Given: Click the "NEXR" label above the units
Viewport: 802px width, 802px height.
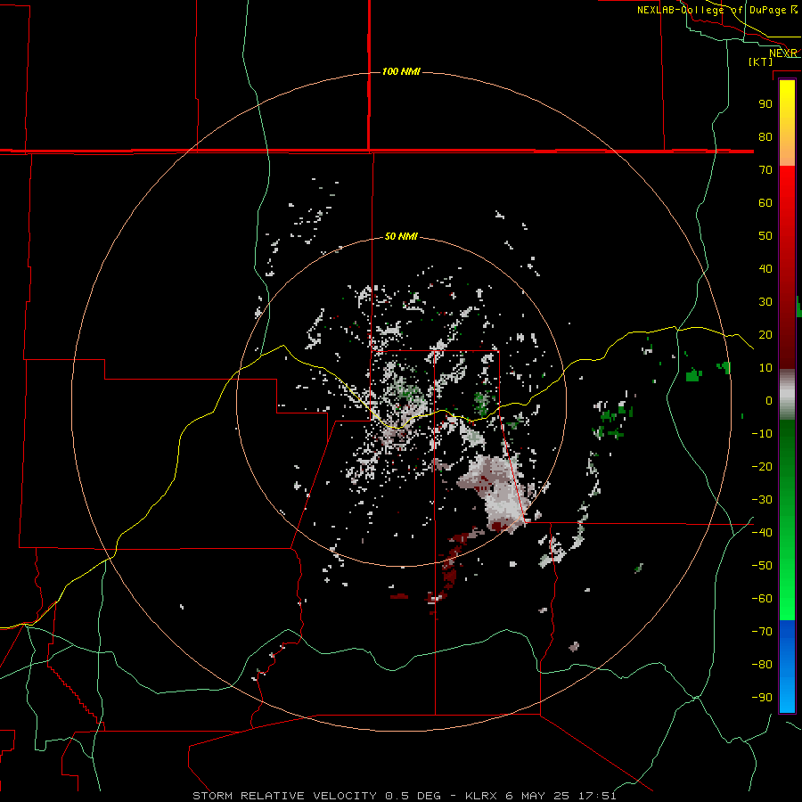Looking at the screenshot, I should [783, 53].
